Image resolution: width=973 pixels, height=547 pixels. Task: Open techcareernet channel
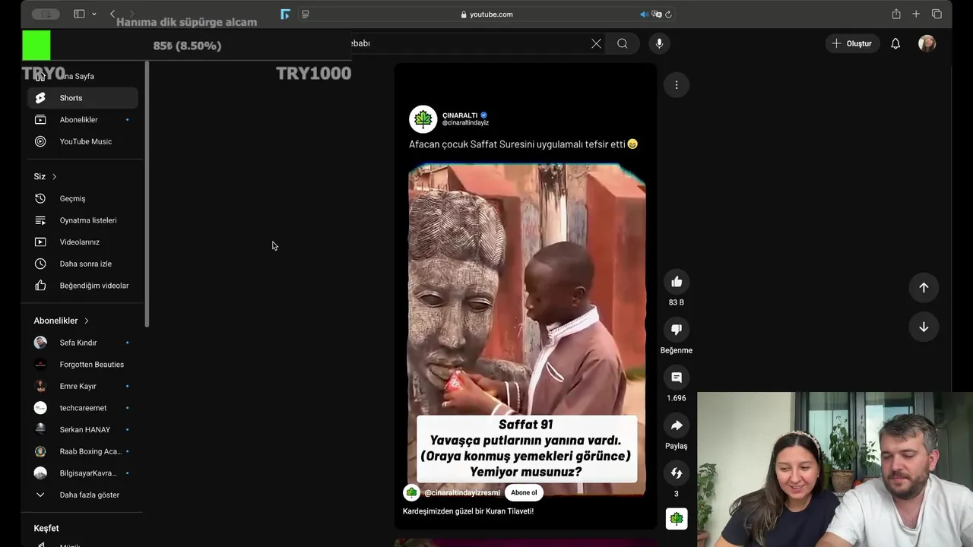point(83,408)
